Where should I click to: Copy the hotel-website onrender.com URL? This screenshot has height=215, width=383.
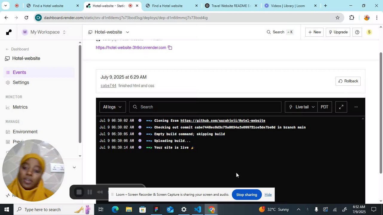point(170,48)
